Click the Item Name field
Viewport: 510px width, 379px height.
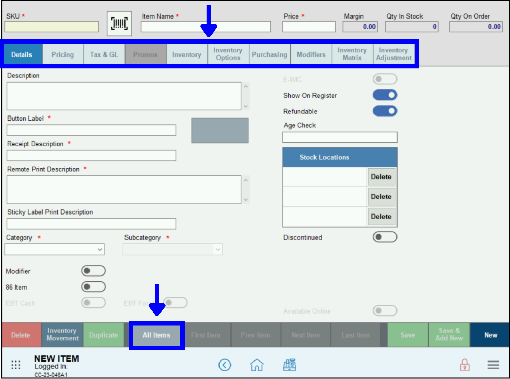click(206, 27)
